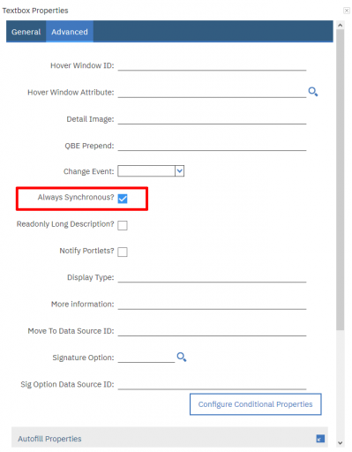
Task: Close the Textbox Properties dialog
Action: click(x=347, y=11)
